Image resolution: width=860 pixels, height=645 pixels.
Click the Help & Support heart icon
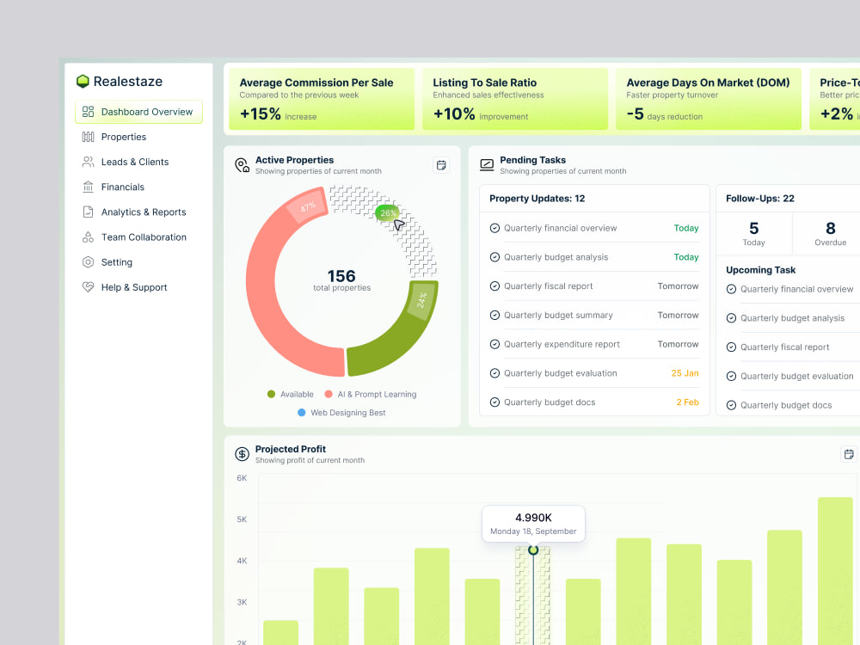88,287
